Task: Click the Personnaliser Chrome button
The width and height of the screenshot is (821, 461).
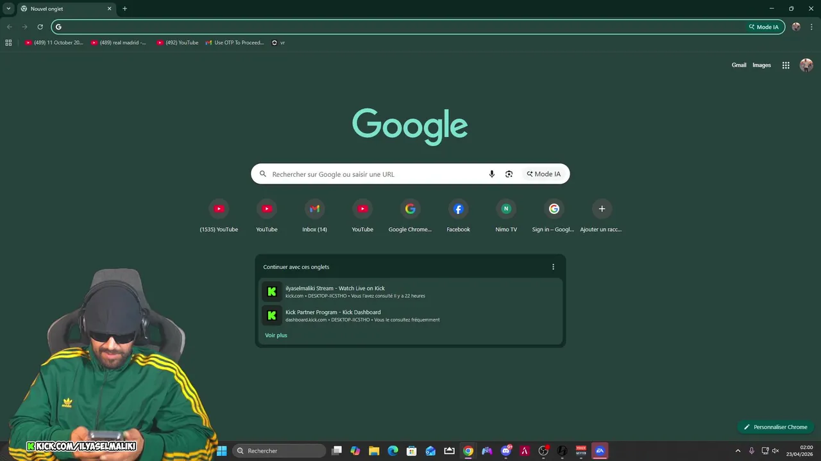Action: coord(775,427)
